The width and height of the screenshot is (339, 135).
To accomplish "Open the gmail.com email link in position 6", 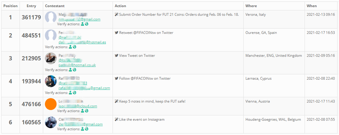I will [x=80, y=124].
